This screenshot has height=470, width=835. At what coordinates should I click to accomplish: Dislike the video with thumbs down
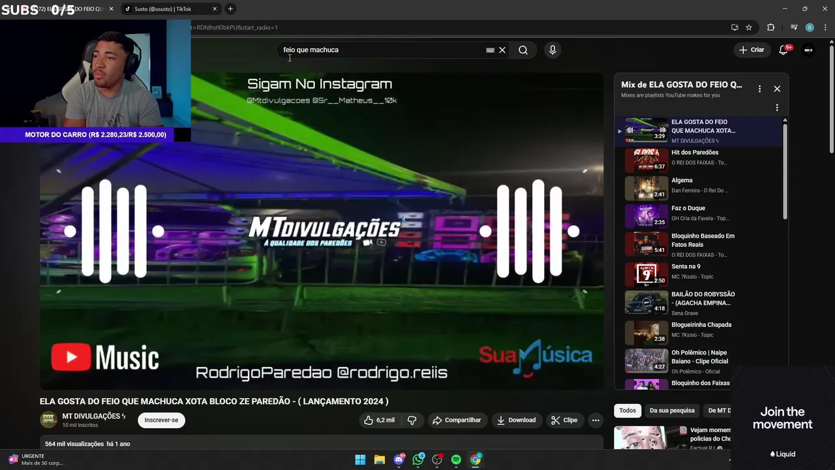pyautogui.click(x=412, y=420)
